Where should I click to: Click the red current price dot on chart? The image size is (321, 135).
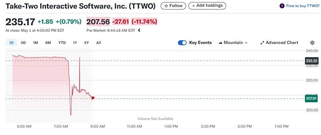click(93, 98)
